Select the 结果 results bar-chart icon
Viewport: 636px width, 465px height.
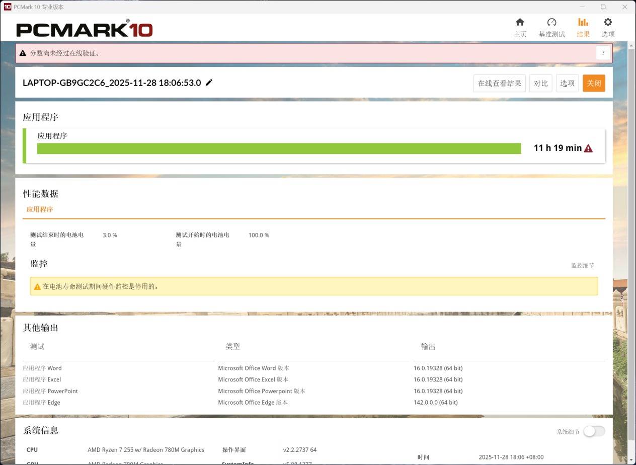click(x=583, y=23)
